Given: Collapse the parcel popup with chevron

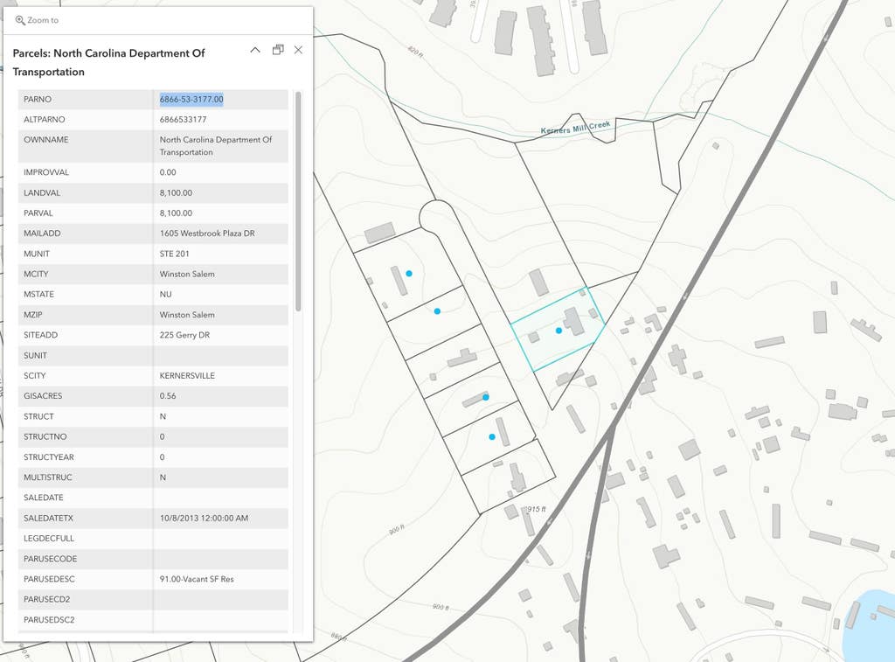Looking at the screenshot, I should click(255, 50).
